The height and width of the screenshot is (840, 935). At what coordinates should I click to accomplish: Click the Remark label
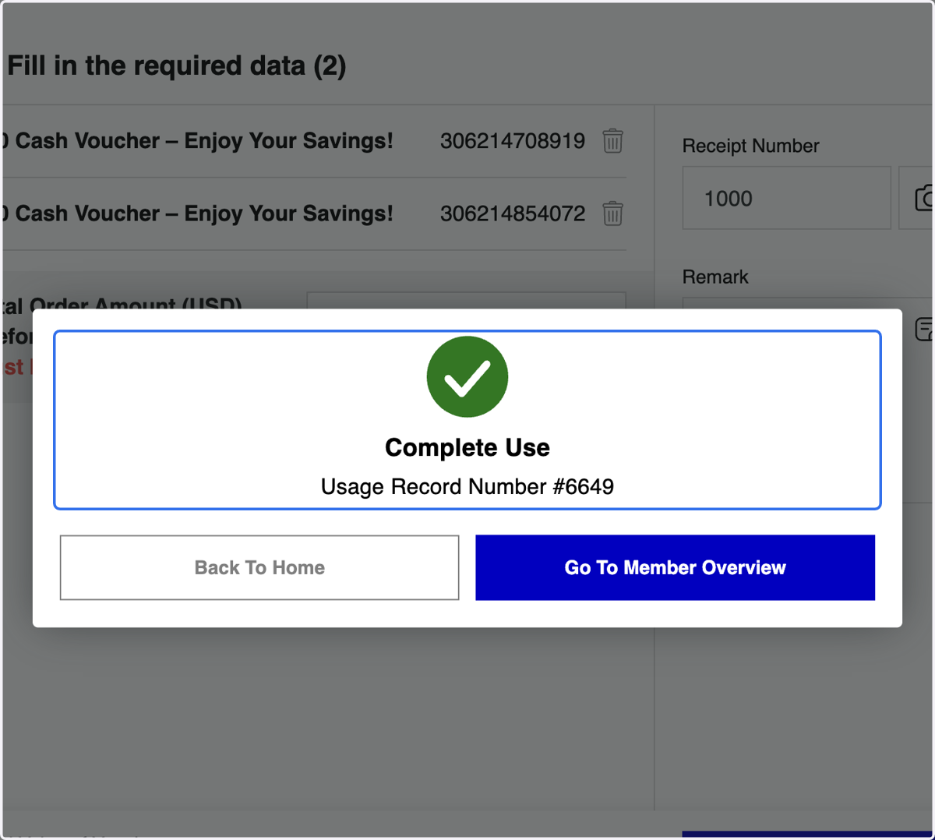coord(715,277)
